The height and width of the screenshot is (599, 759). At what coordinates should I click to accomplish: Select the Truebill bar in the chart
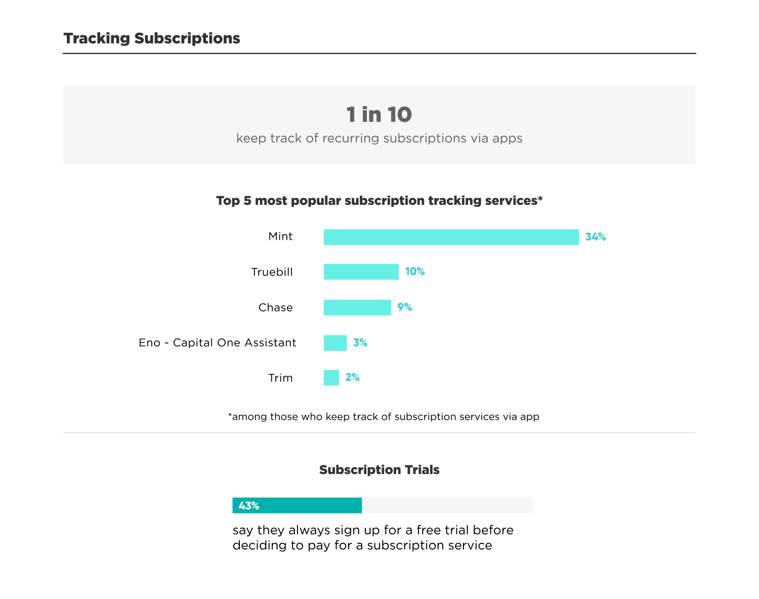pos(361,272)
